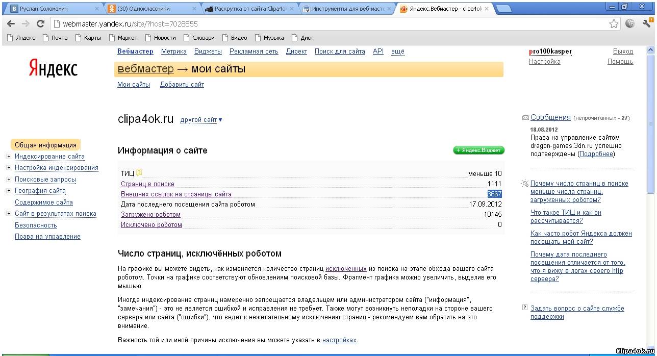The height and width of the screenshot is (356, 657).
Task: Open Метрика in the top menu
Action: pos(174,52)
